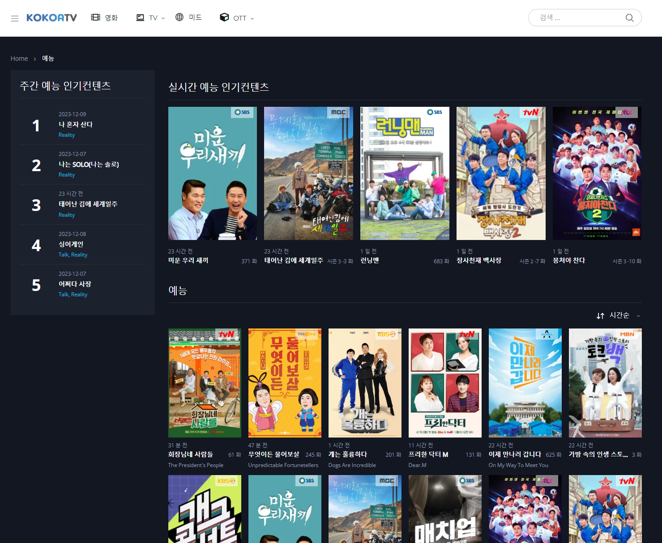Image resolution: width=662 pixels, height=543 pixels.
Task: Open the 미드 menu item
Action: tap(195, 17)
